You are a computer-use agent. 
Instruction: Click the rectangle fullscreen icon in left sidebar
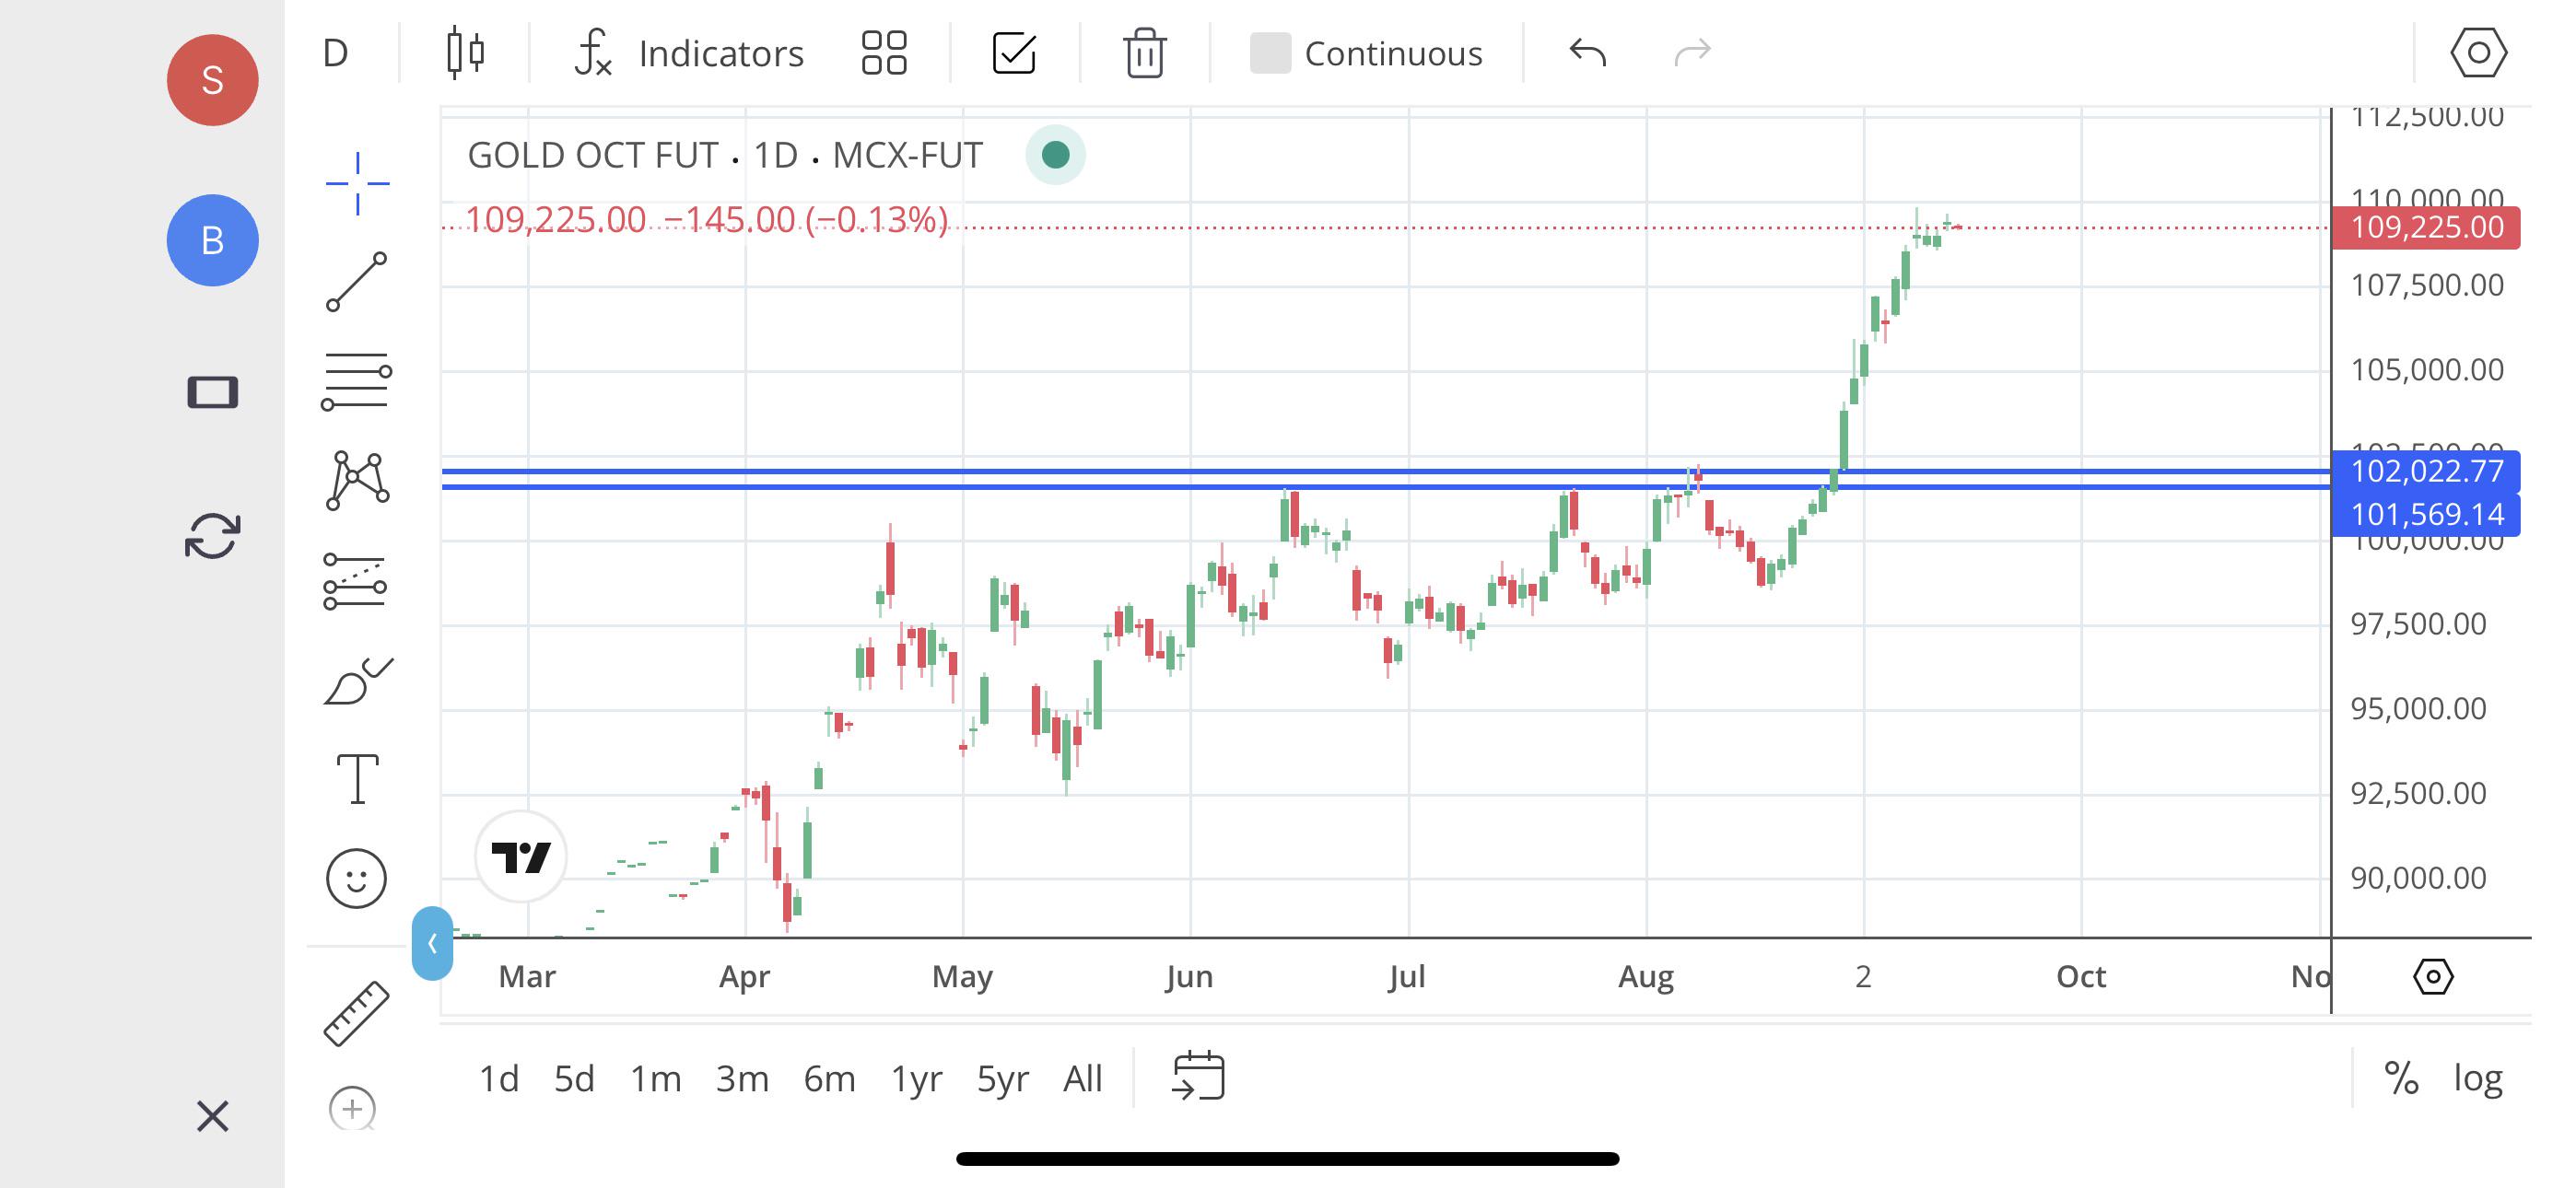[x=212, y=392]
